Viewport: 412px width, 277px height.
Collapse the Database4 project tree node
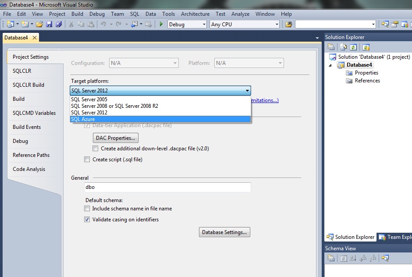point(330,65)
